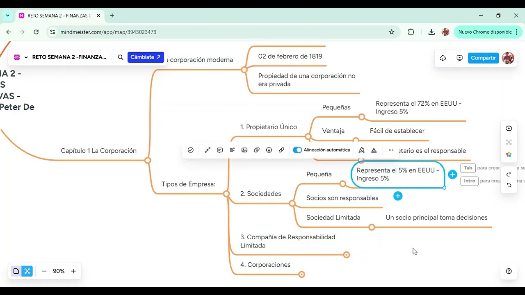Collapse the Capítulo 1 La Corporación branch
Image resolution: width=525 pixels, height=295 pixels.
[x=148, y=160]
